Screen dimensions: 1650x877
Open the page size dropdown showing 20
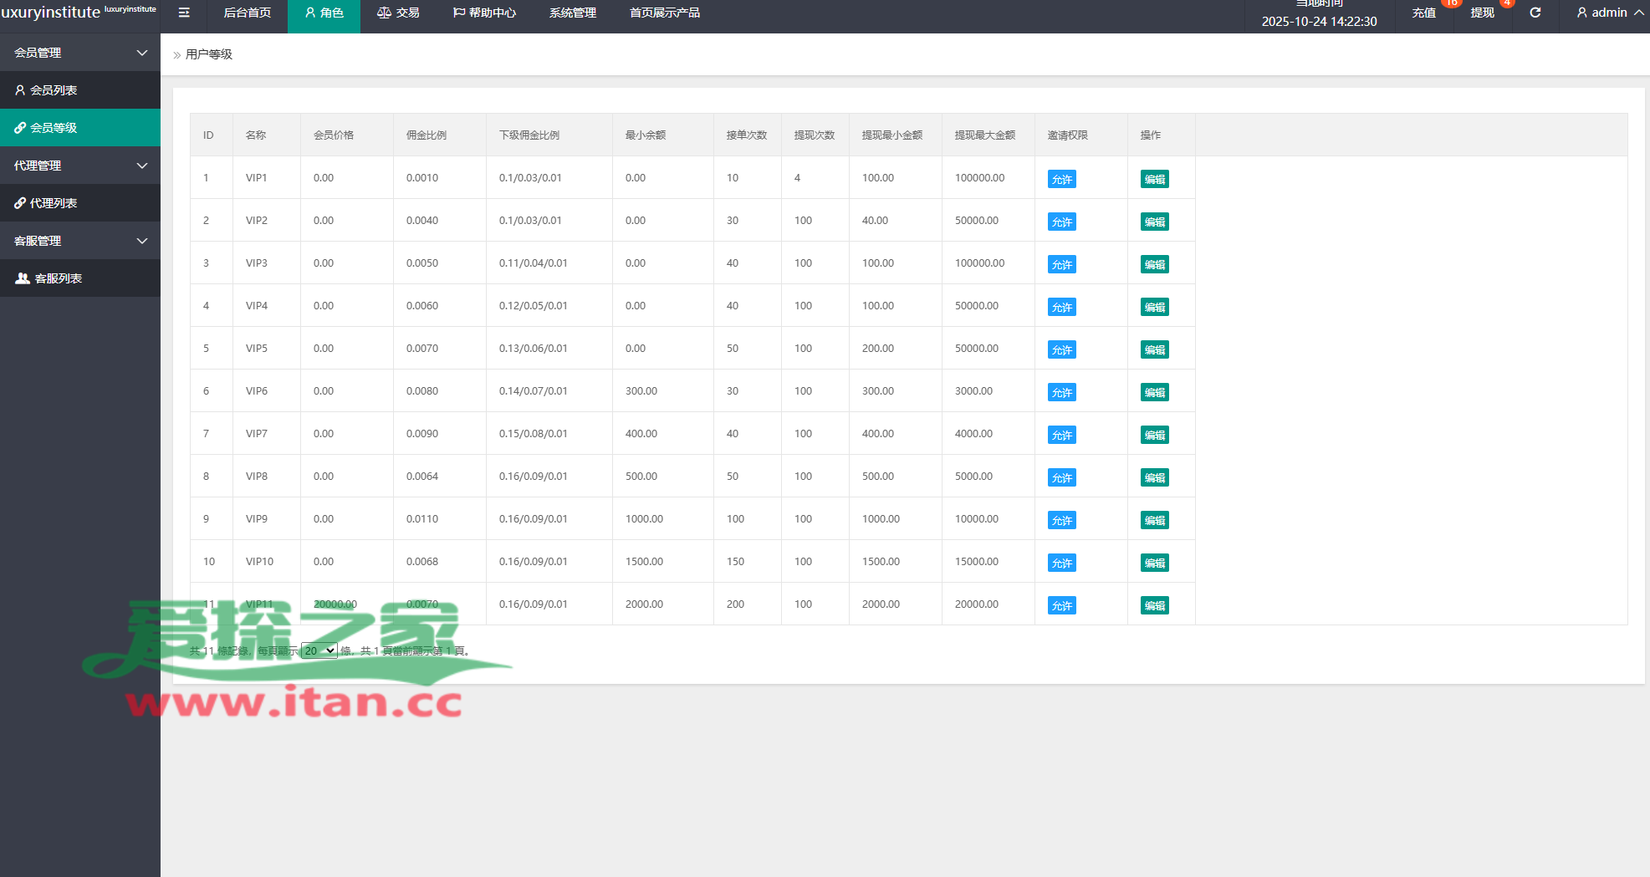pyautogui.click(x=319, y=650)
